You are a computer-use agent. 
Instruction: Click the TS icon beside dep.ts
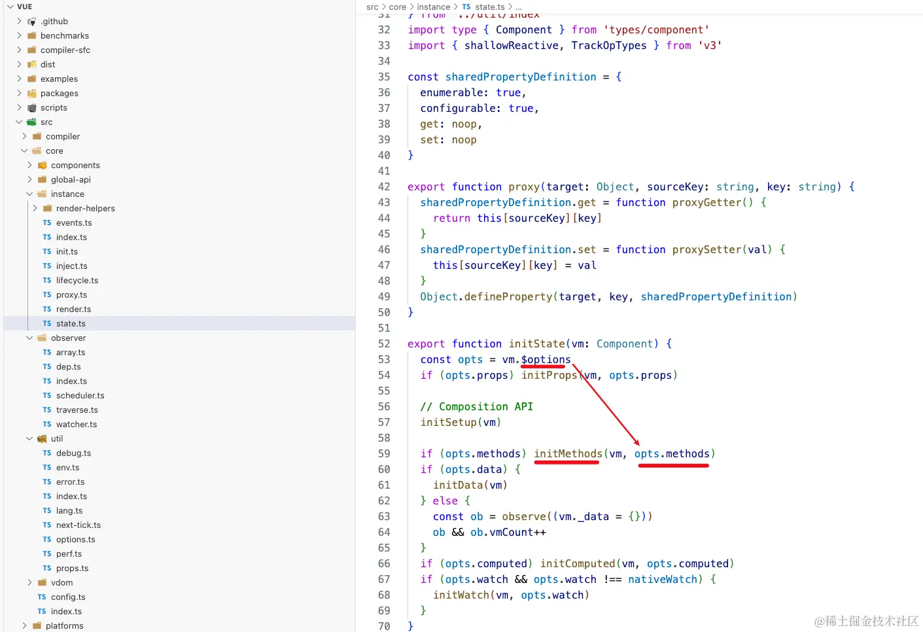click(x=47, y=367)
